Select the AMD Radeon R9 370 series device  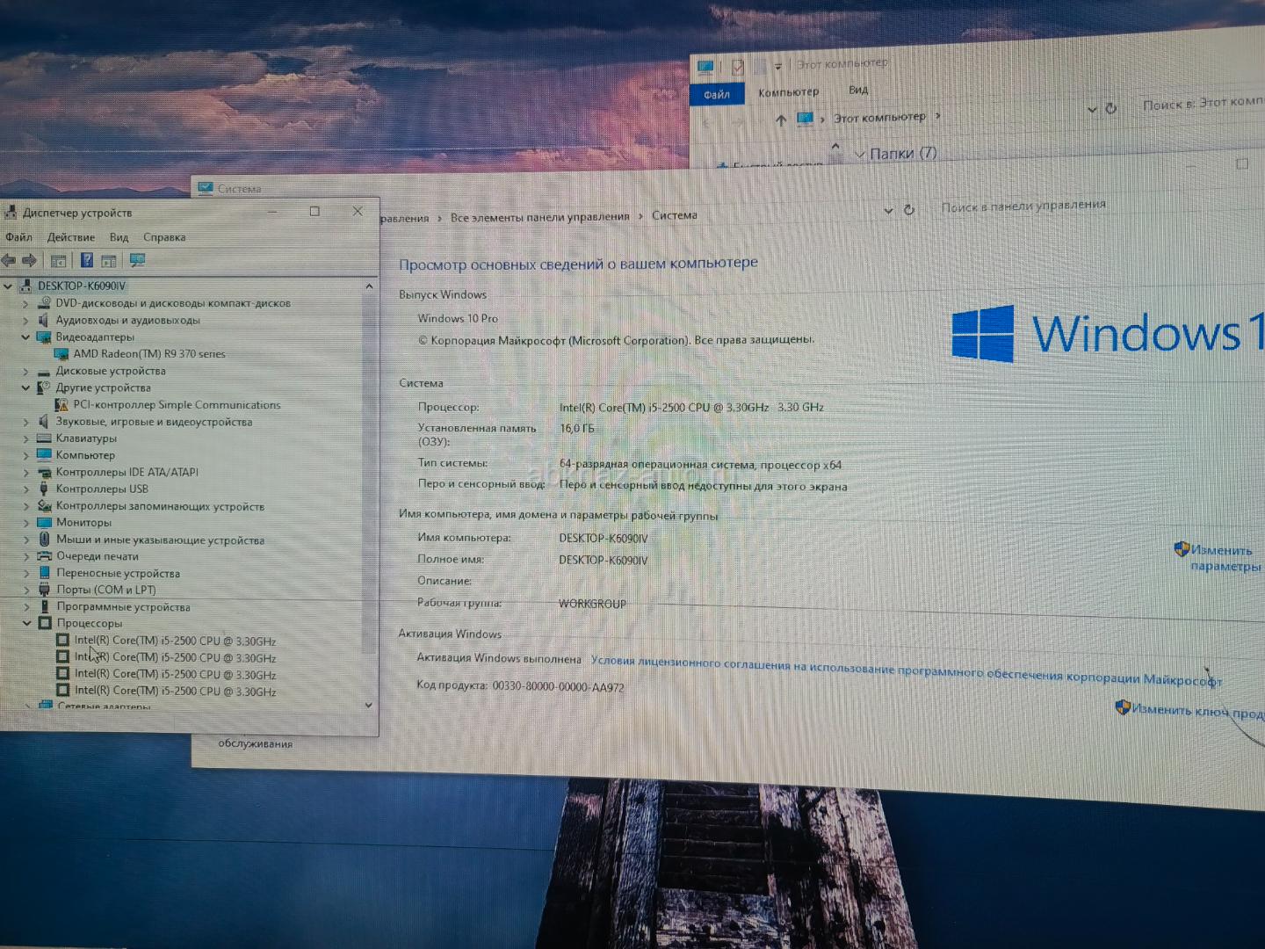148,354
